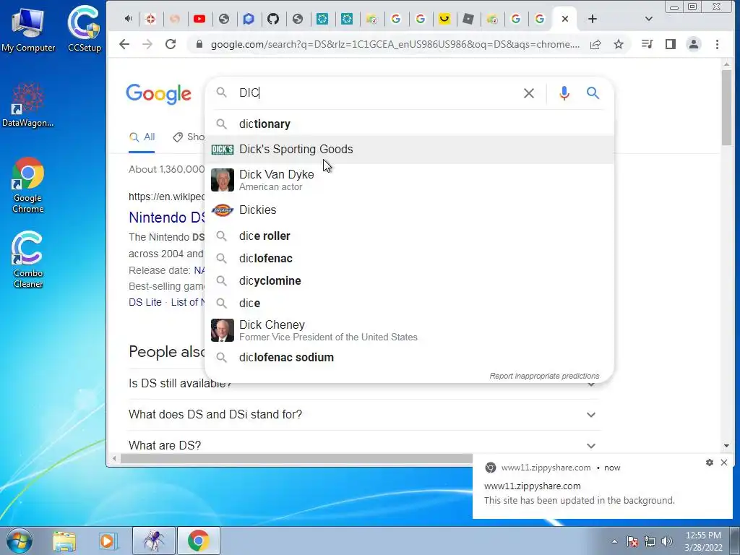The image size is (740, 555).
Task: Open Chrome three-dot menu
Action: coord(717,44)
